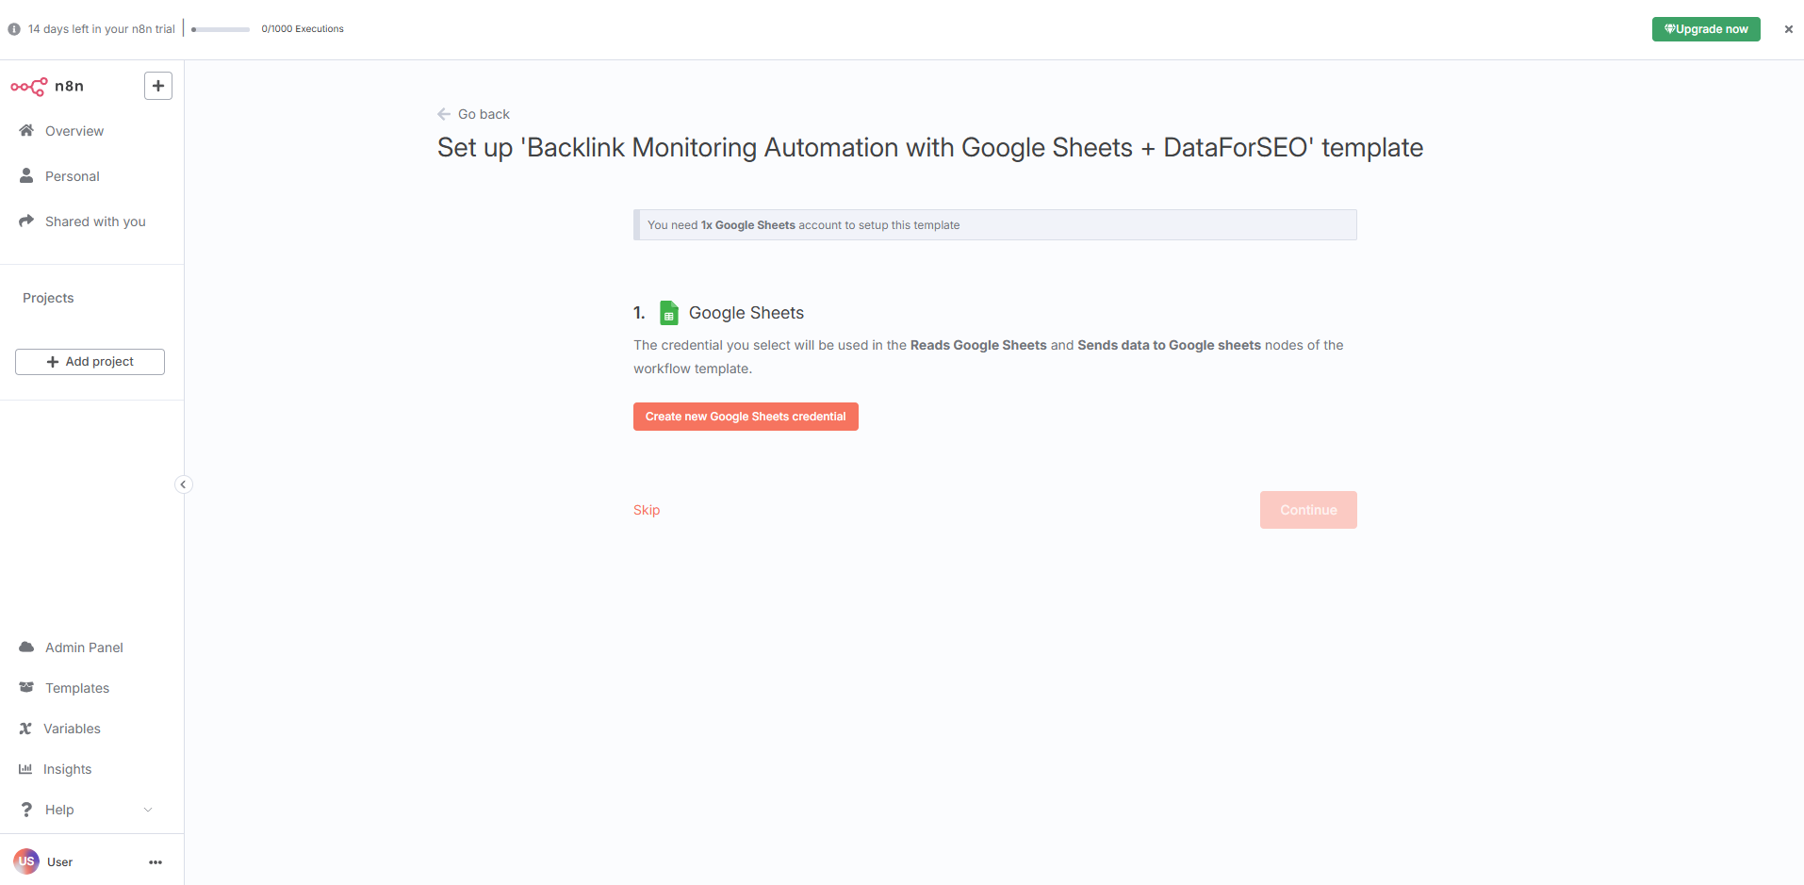This screenshot has width=1804, height=885.
Task: Click the Continue button
Action: pyautogui.click(x=1308, y=510)
